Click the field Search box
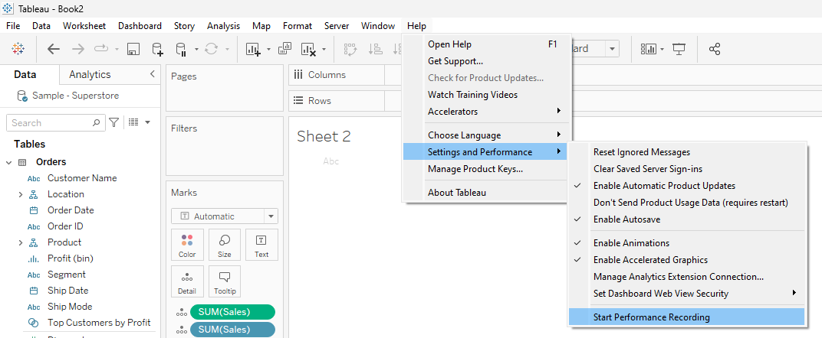The image size is (822, 338). 55,123
